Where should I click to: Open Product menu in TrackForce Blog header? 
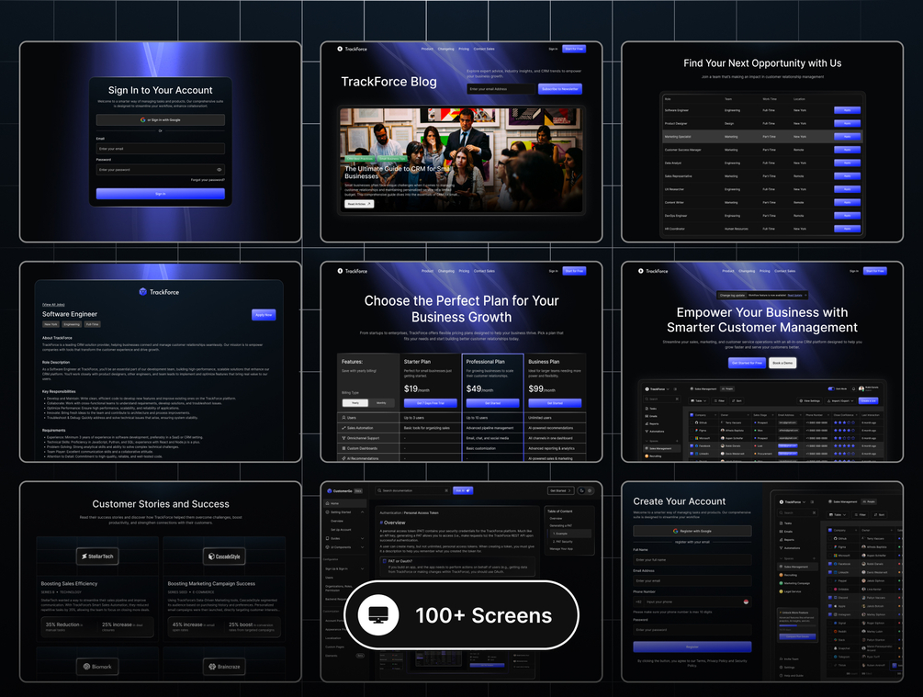pyautogui.click(x=427, y=49)
